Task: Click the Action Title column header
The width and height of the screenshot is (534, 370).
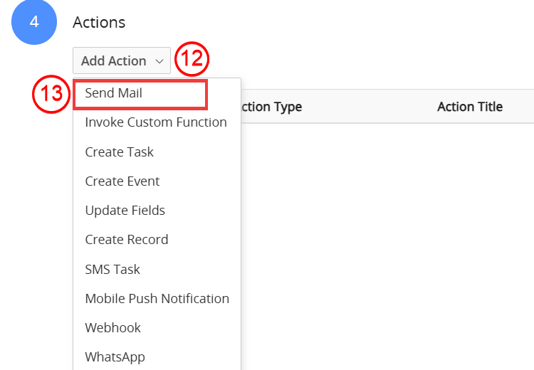Action: tap(470, 107)
